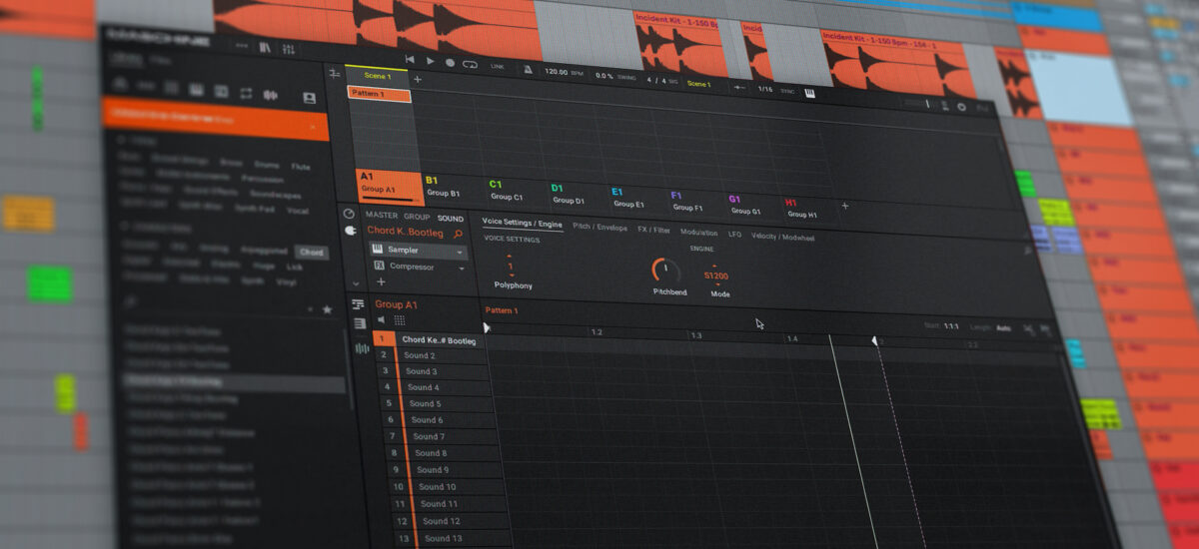Click the Restart (skip to start) button
This screenshot has width=1199, height=549.
tap(410, 61)
